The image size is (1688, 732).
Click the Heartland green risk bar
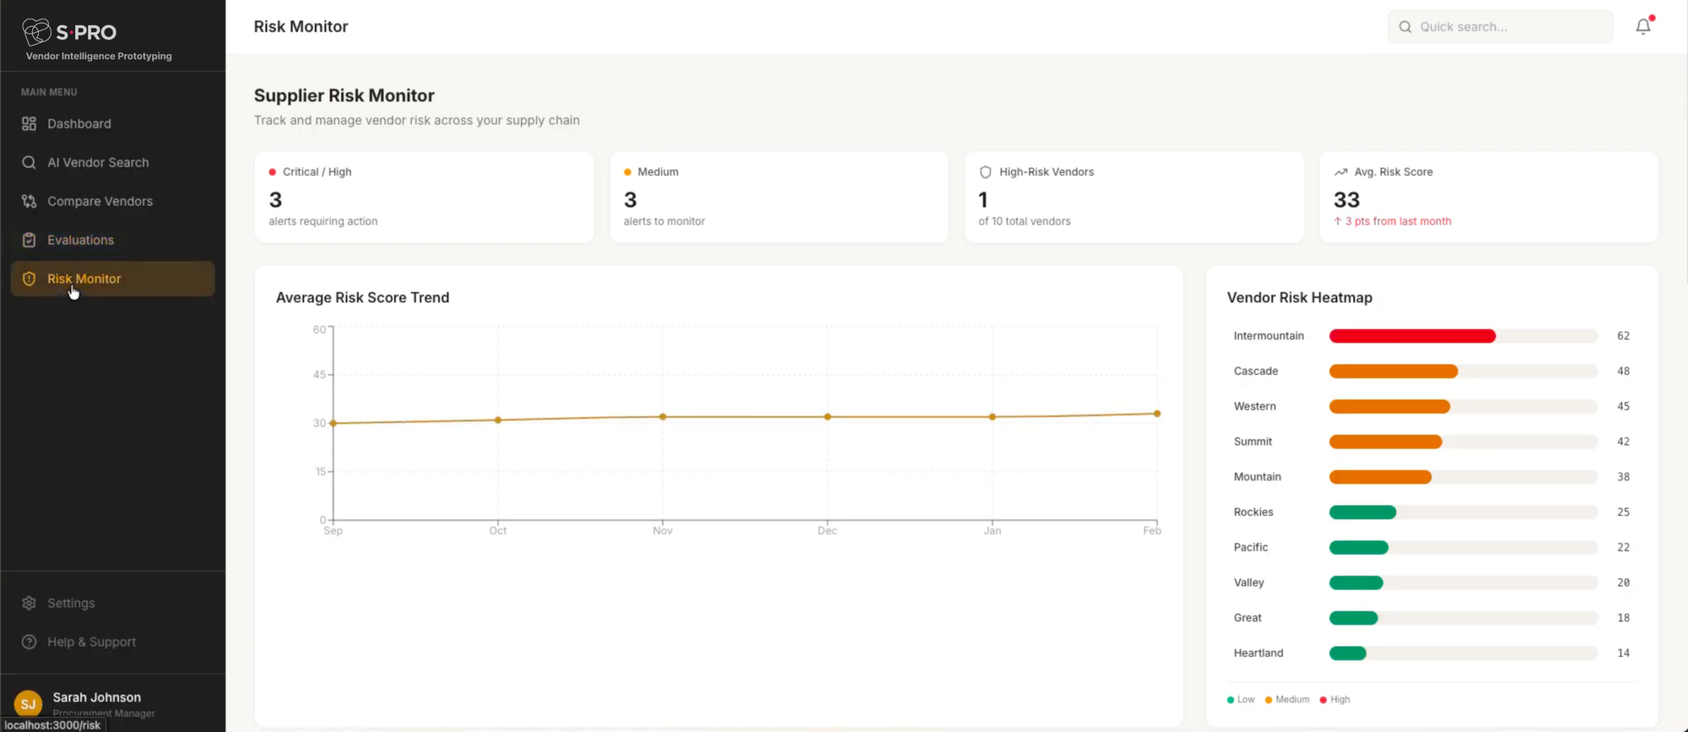(1347, 653)
